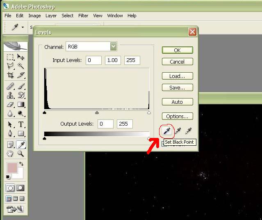Click the Save... button
The image size is (262, 220).
177,87
